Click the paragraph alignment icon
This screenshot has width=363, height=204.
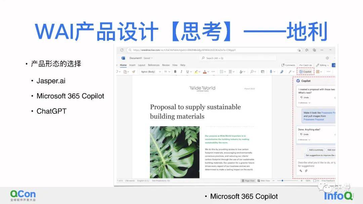tap(230, 71)
